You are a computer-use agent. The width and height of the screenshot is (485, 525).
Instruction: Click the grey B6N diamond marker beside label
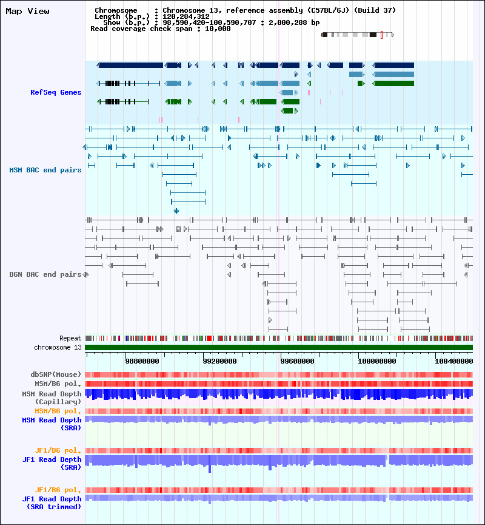(x=86, y=274)
